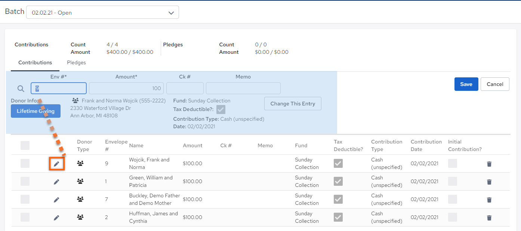
Task: Click the Change This Entry button
Action: 293,104
